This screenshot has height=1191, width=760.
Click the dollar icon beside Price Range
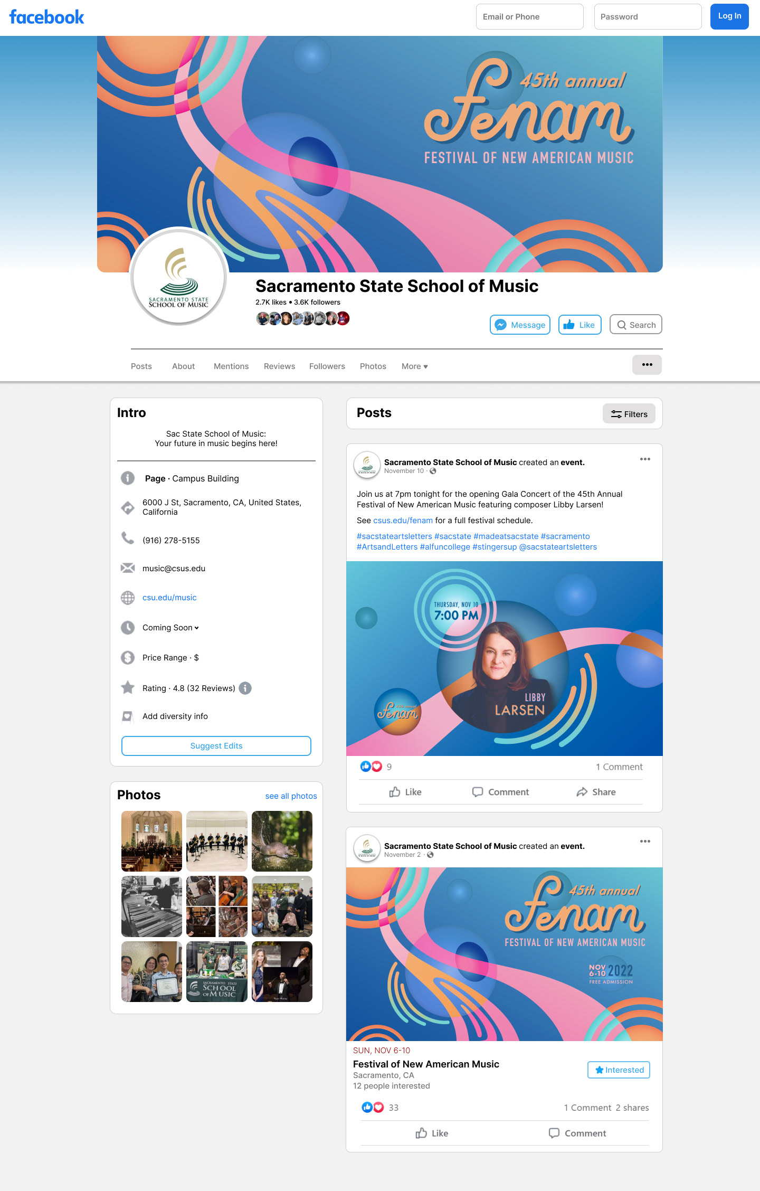click(128, 658)
